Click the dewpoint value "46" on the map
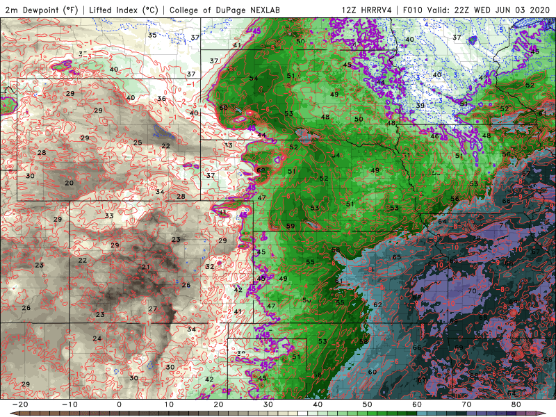This screenshot has width=556, height=417. tap(434, 136)
